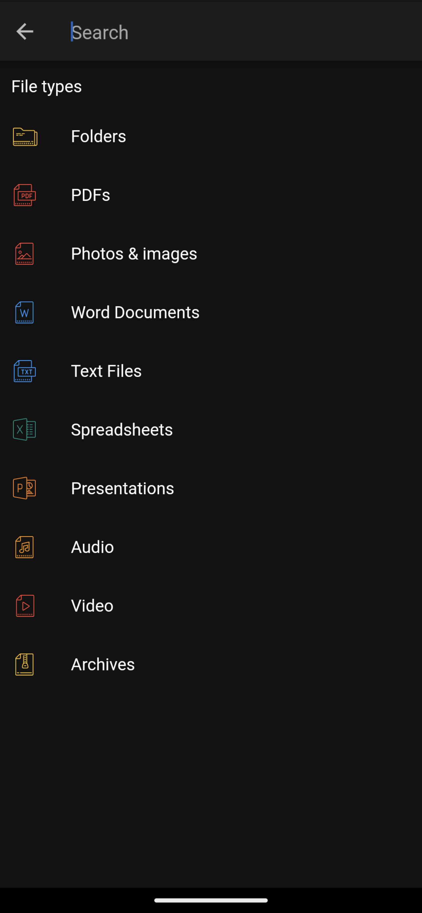This screenshot has height=913, width=422.
Task: Tap the red PDF file icon
Action: click(25, 195)
